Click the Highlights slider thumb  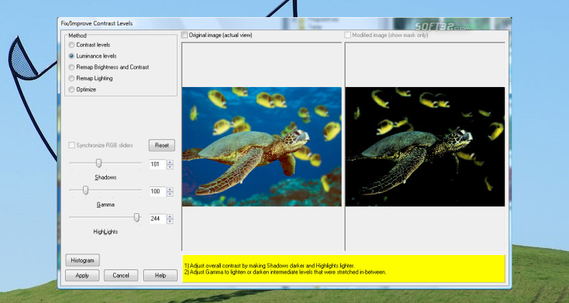coord(136,217)
